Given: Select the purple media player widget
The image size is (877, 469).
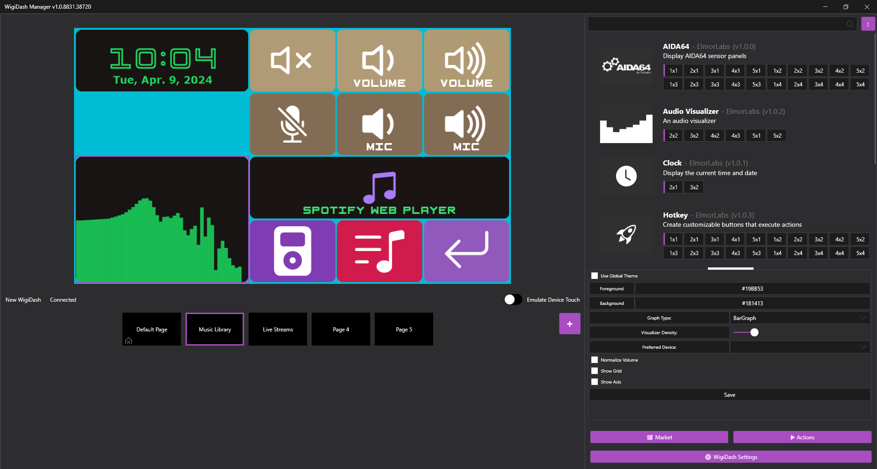Looking at the screenshot, I should tap(292, 251).
